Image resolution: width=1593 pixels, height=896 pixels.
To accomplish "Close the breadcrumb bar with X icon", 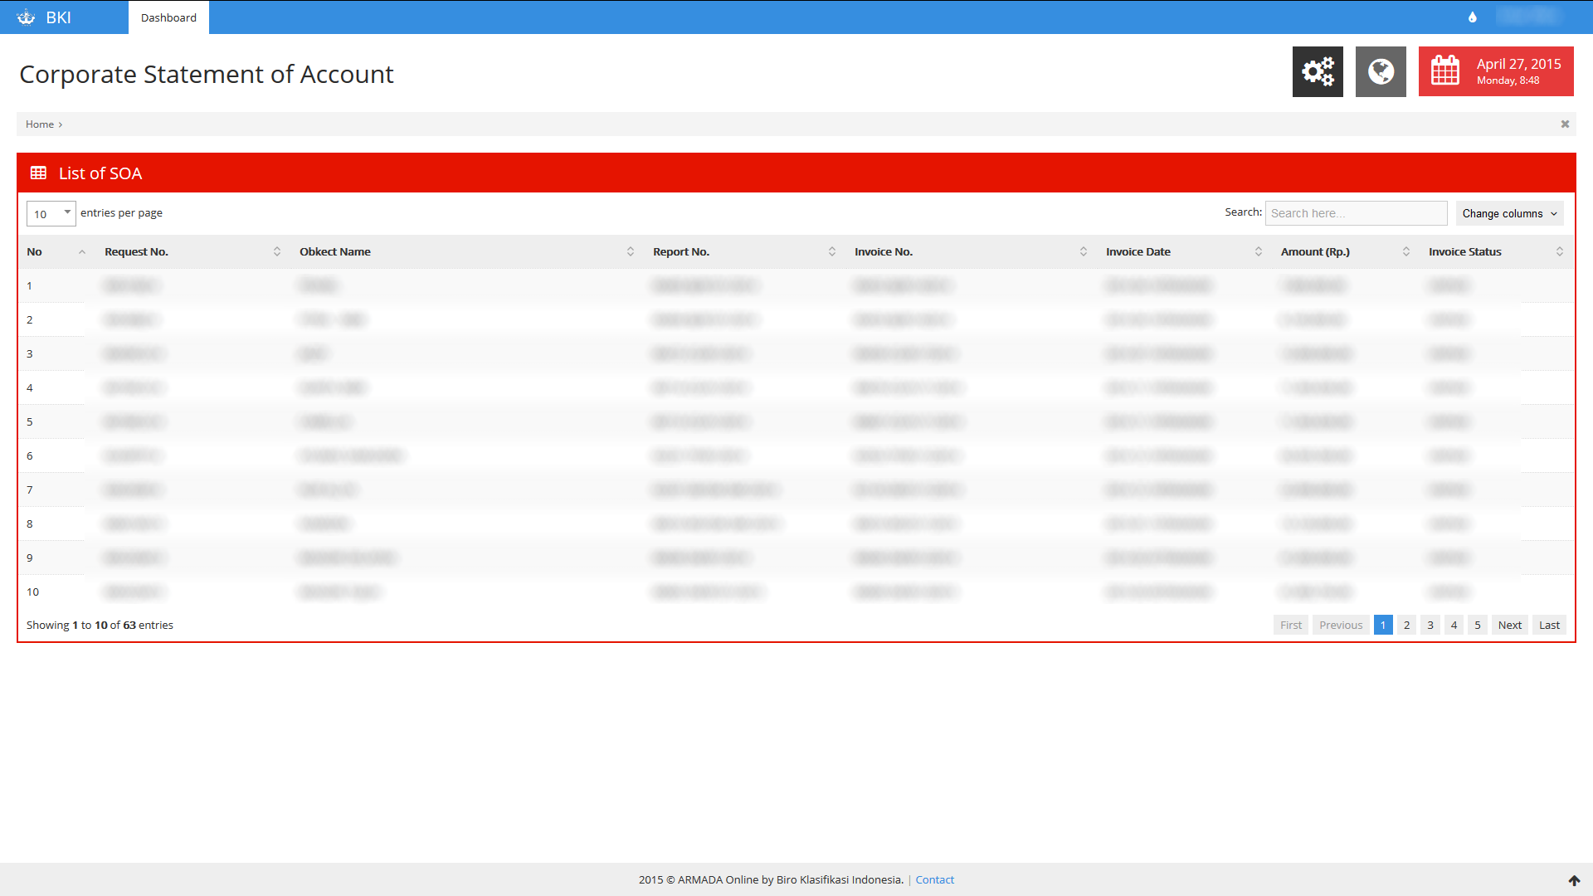I will click(x=1565, y=124).
